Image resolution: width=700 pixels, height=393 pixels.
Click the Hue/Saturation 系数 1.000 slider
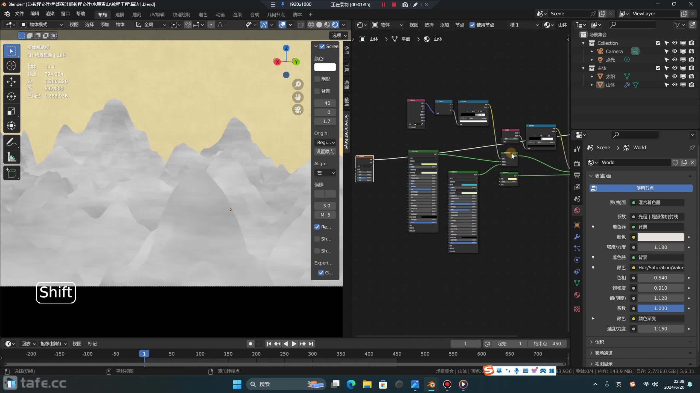pyautogui.click(x=661, y=308)
